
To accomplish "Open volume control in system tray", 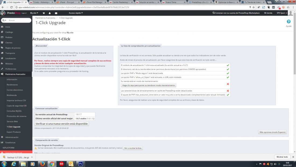I will (x=275, y=164).
